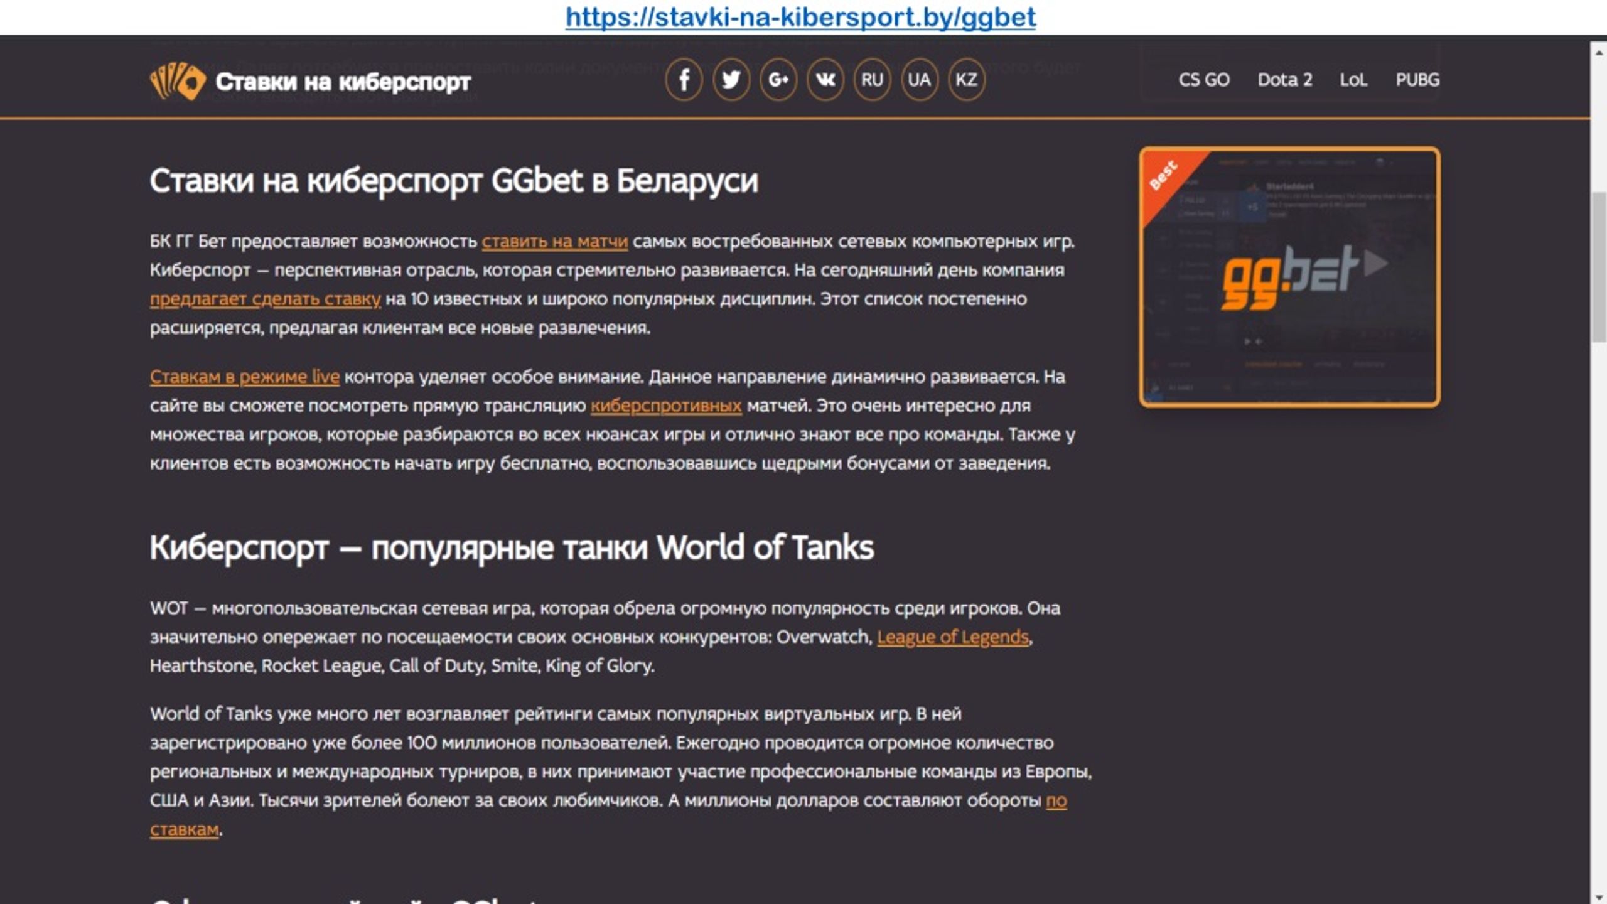
Task: Click the playing cards site logo
Action: (178, 81)
